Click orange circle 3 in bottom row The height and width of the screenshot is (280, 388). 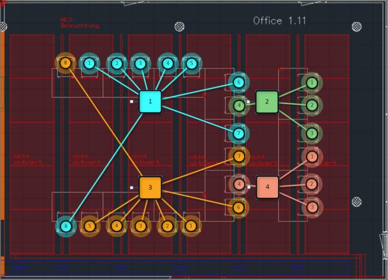(140, 226)
